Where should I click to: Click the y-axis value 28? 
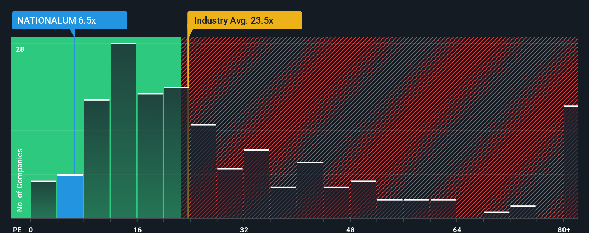click(x=20, y=49)
